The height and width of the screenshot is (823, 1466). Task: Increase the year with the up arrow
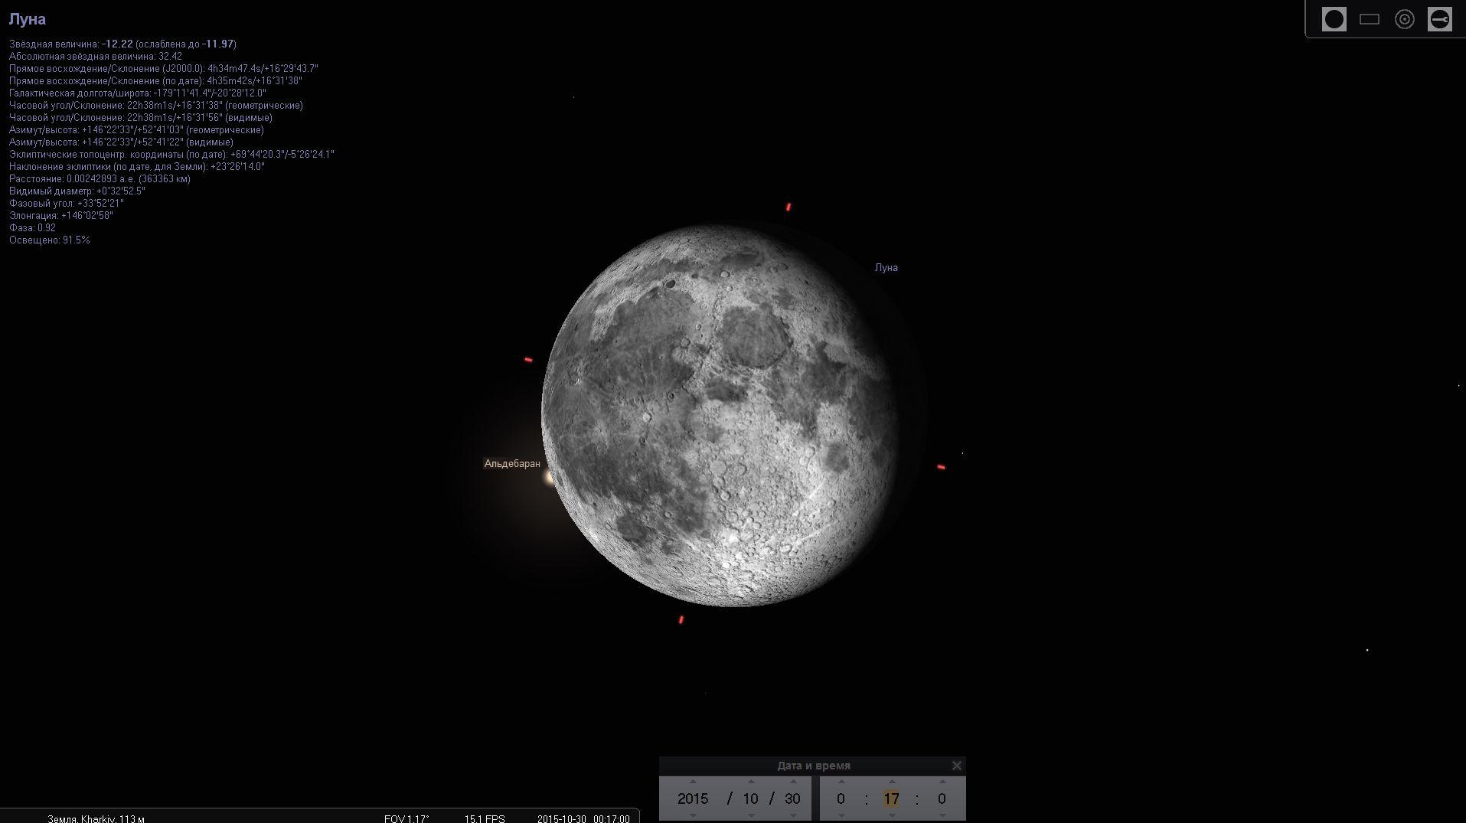[x=693, y=782]
